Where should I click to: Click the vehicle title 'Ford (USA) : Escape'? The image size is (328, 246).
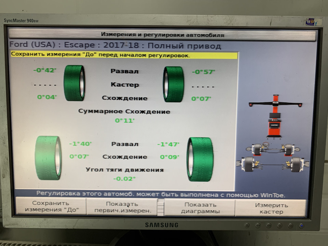coord(52,44)
